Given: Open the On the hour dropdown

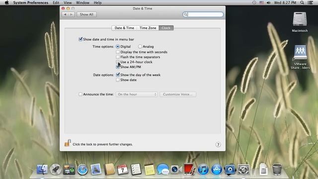Looking at the screenshot, I should coord(137,94).
